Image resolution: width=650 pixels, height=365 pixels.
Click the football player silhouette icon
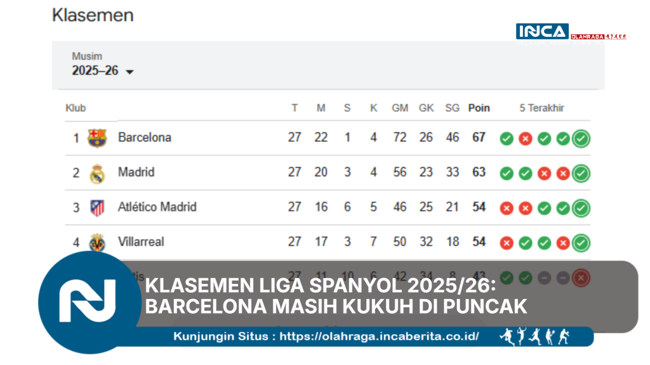pyautogui.click(x=507, y=338)
